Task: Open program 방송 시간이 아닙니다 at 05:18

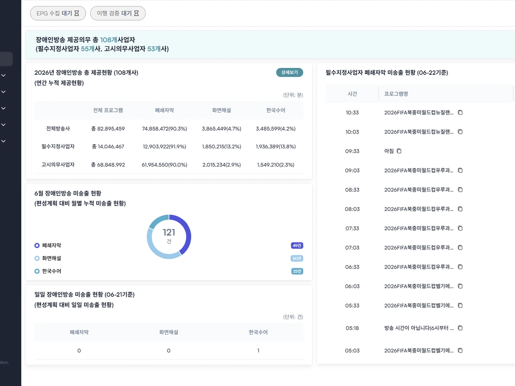Action: click(419, 328)
